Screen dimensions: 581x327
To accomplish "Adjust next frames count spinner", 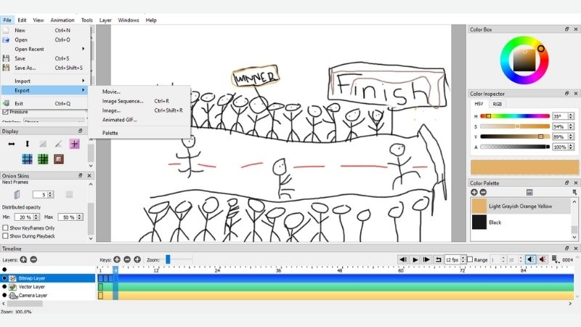I will 50,194.
